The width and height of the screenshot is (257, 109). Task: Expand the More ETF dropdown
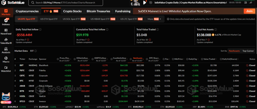[x=154, y=19]
